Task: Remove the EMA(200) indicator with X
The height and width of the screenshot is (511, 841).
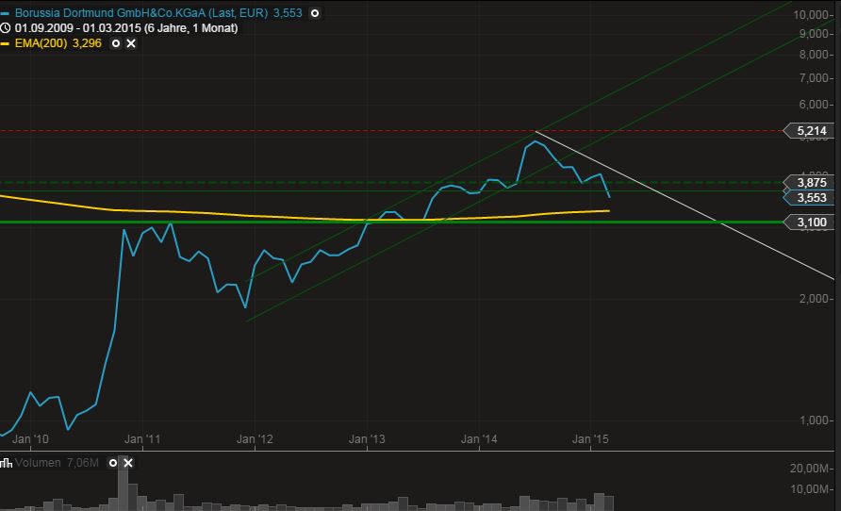Action: [x=131, y=43]
